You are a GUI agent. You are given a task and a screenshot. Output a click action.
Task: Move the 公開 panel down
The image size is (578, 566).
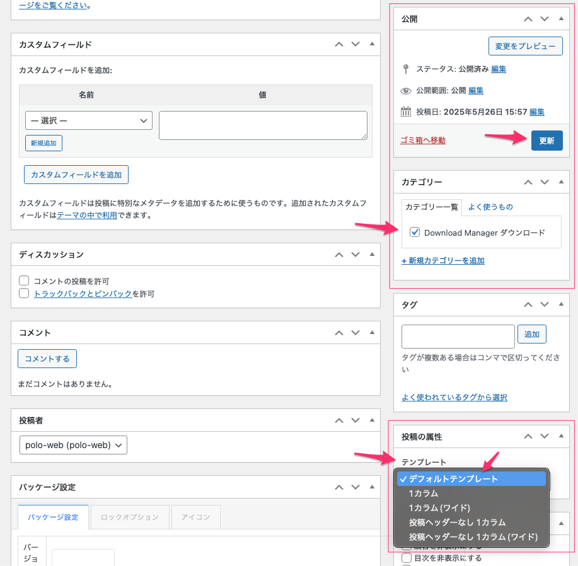pos(545,19)
